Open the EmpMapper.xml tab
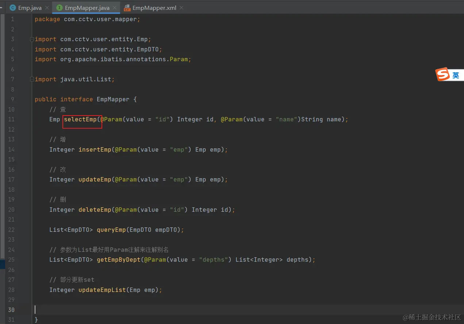Viewport: 464px width, 324px height. [x=153, y=8]
